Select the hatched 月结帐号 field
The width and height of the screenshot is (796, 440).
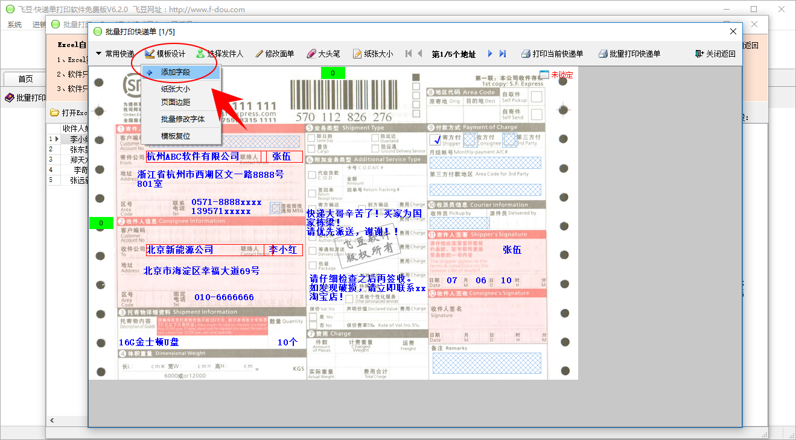[x=485, y=163]
